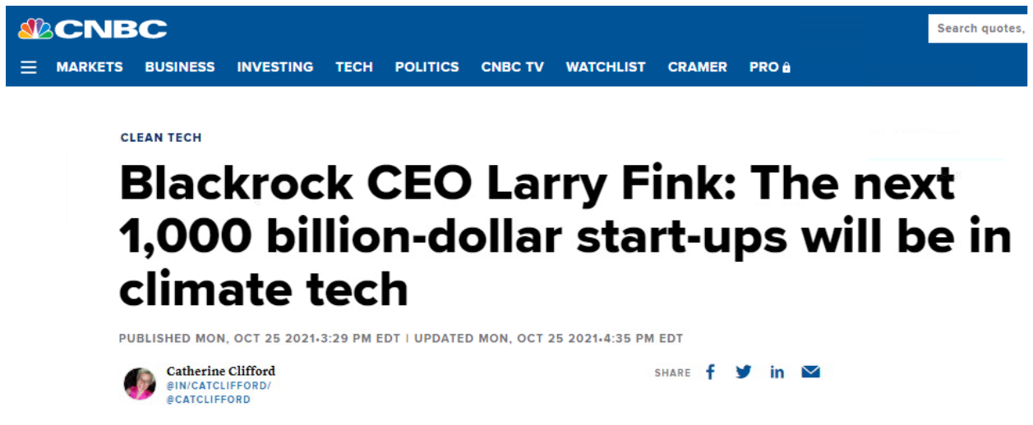Open the Clean Tech category link
1033x425 pixels.
(x=161, y=138)
